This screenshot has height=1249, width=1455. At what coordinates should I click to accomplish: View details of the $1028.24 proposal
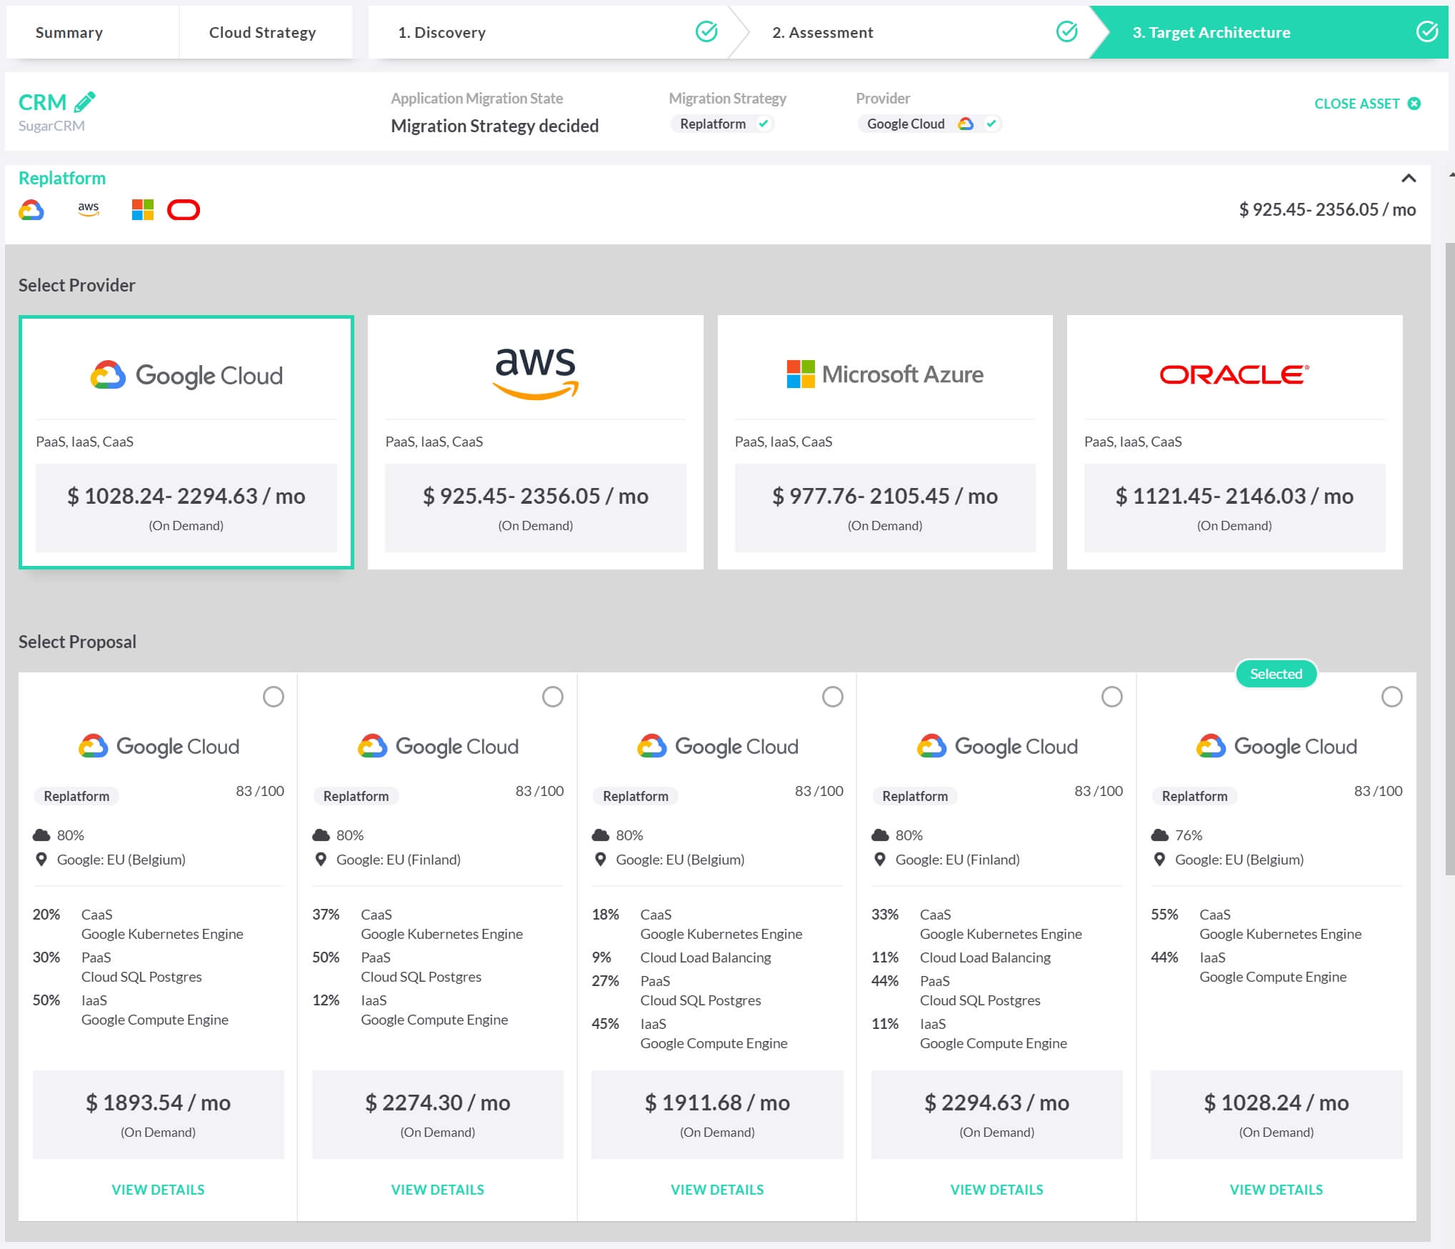(x=1276, y=1190)
